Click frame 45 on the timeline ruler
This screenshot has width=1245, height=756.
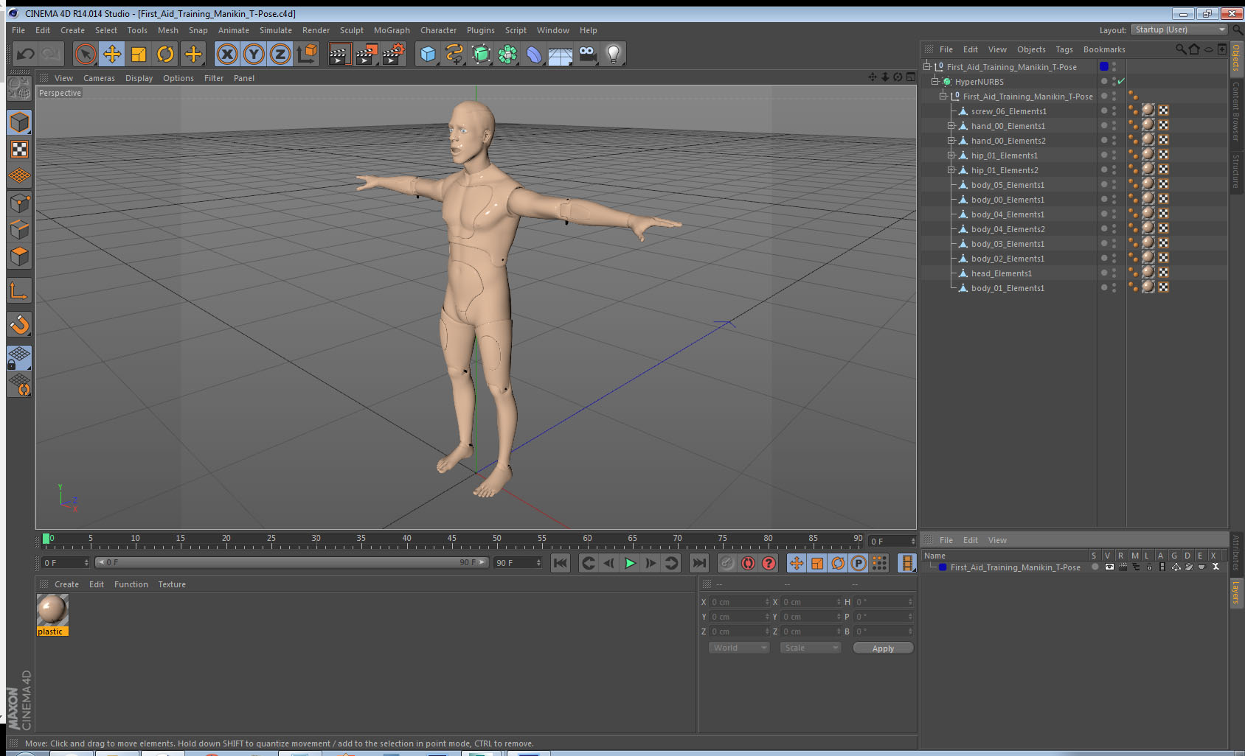[x=451, y=539]
